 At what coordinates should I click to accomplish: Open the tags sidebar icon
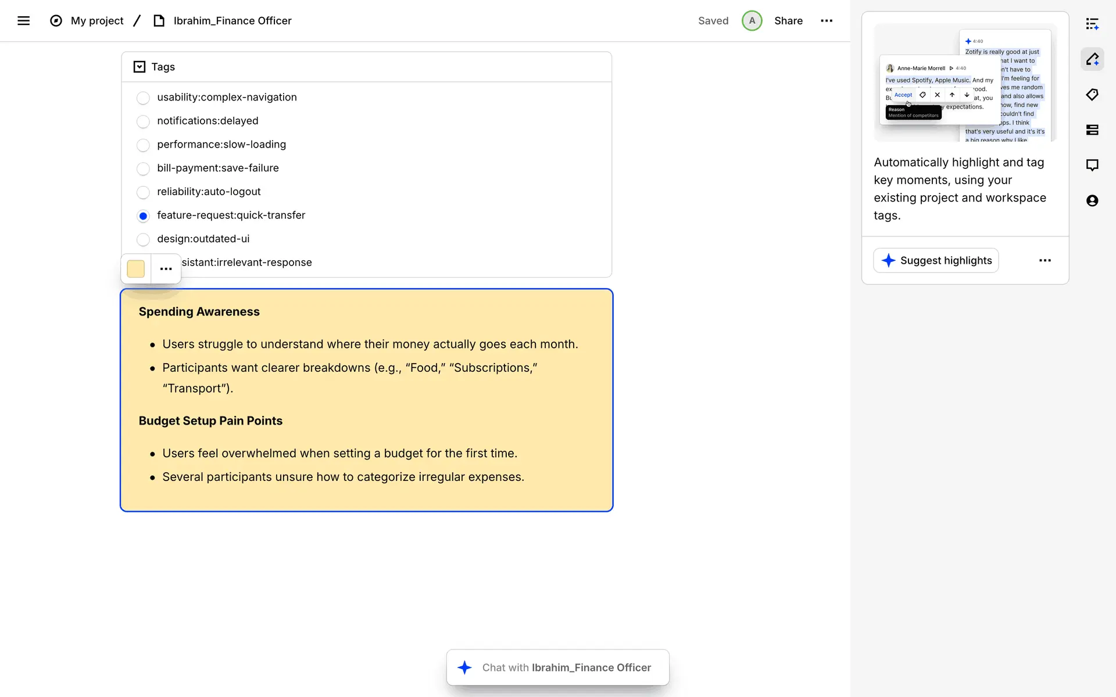coord(1092,95)
